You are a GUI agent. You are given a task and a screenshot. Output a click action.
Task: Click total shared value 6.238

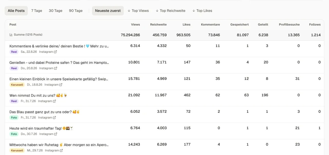tap(263, 35)
